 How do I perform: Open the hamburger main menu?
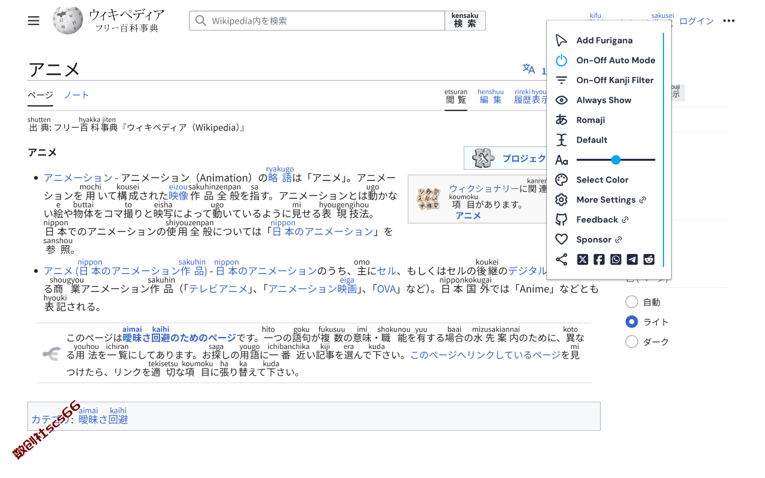pos(33,21)
